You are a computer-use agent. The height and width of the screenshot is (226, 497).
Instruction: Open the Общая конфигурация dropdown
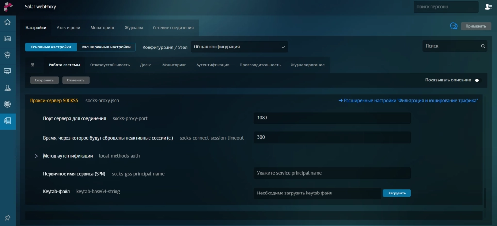(x=239, y=47)
